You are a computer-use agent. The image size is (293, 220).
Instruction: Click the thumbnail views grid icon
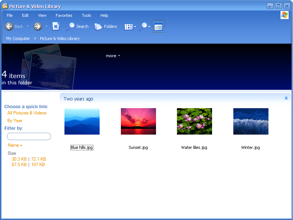tap(128, 26)
